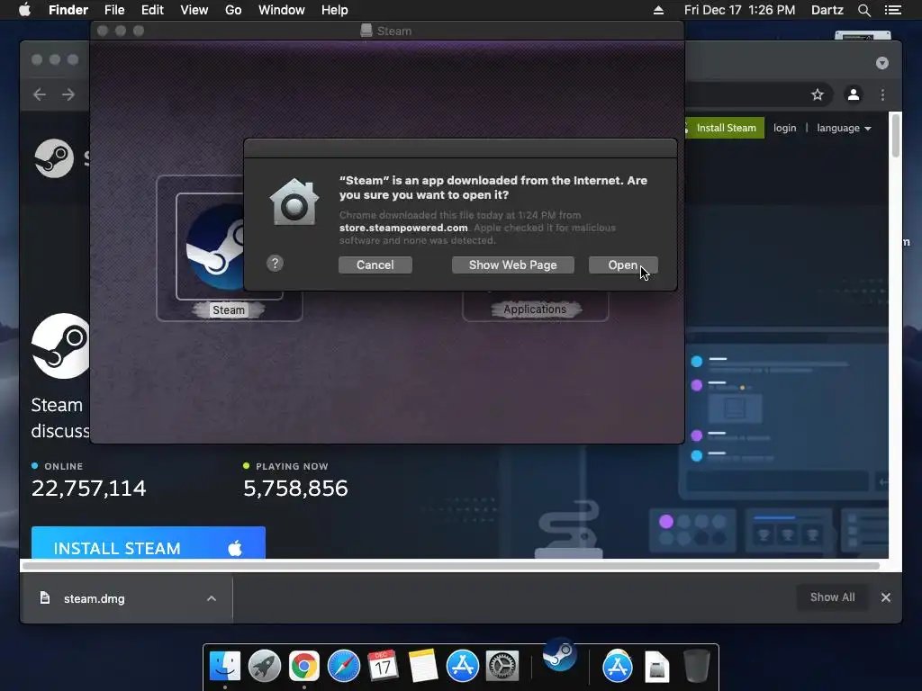Open Calendar from the Dock

coord(383,667)
